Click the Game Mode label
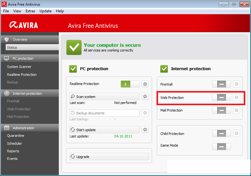 pos(169,145)
